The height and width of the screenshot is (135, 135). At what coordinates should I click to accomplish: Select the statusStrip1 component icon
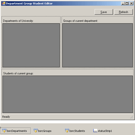coord(95,131)
